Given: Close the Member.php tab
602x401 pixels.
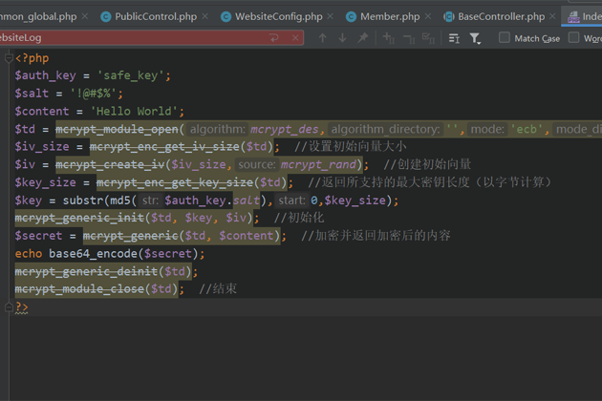Looking at the screenshot, I should pos(429,16).
